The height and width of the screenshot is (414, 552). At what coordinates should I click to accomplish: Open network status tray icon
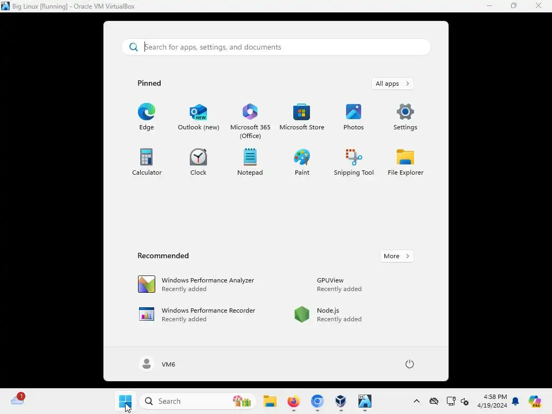point(451,401)
